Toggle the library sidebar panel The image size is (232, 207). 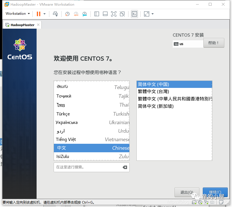click(97, 14)
